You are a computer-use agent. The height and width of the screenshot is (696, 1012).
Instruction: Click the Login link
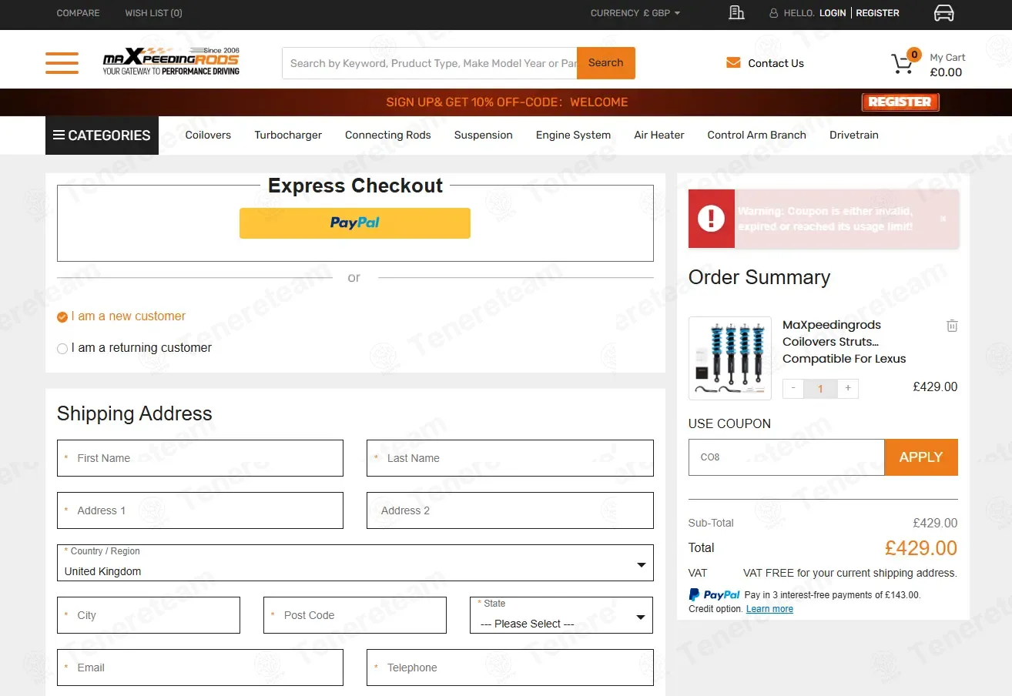pyautogui.click(x=833, y=13)
